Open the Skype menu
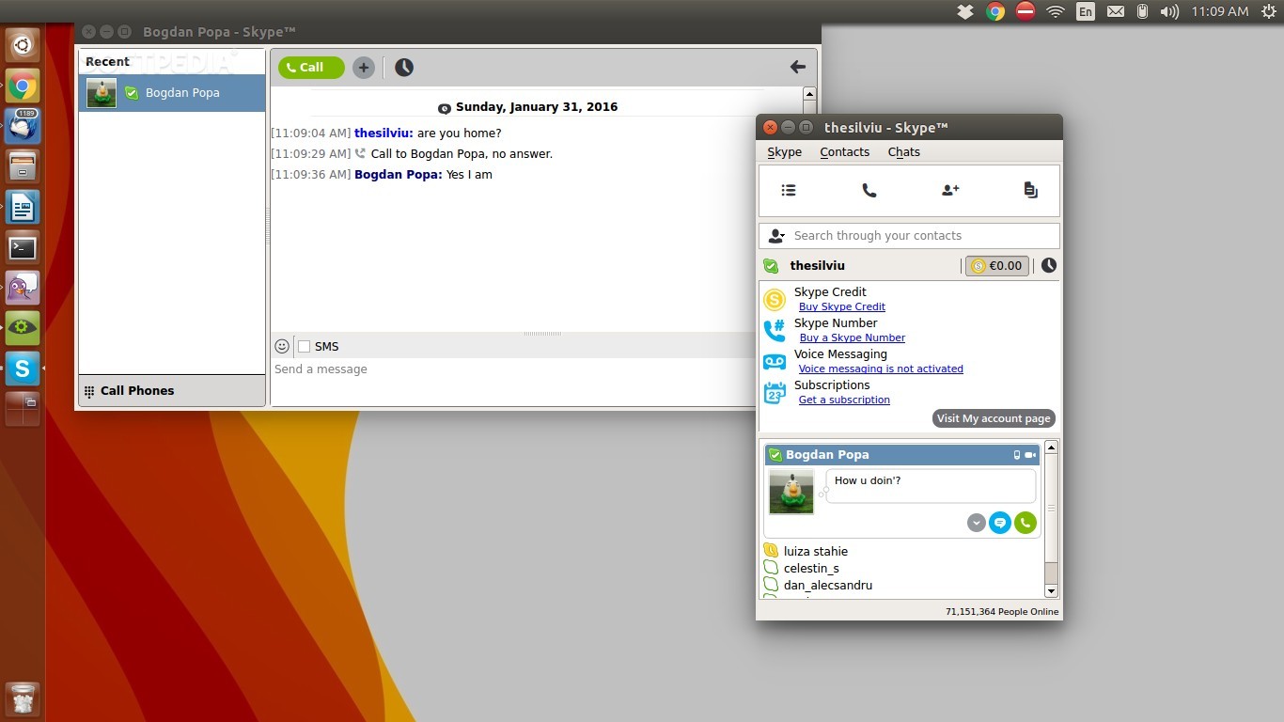Image resolution: width=1284 pixels, height=722 pixels. coord(784,151)
